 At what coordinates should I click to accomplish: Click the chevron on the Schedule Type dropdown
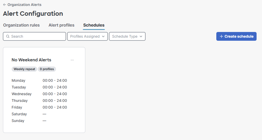(141, 36)
